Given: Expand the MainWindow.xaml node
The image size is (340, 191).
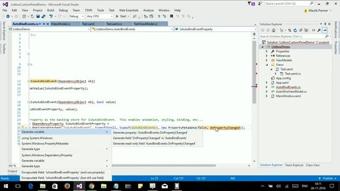Looking at the screenshot, I should coord(267,96).
